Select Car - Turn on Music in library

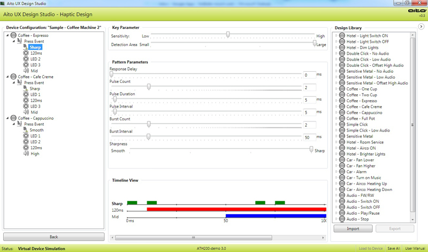pyautogui.click(x=364, y=178)
